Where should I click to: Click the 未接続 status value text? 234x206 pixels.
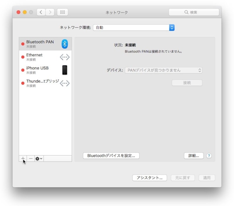coord(130,45)
